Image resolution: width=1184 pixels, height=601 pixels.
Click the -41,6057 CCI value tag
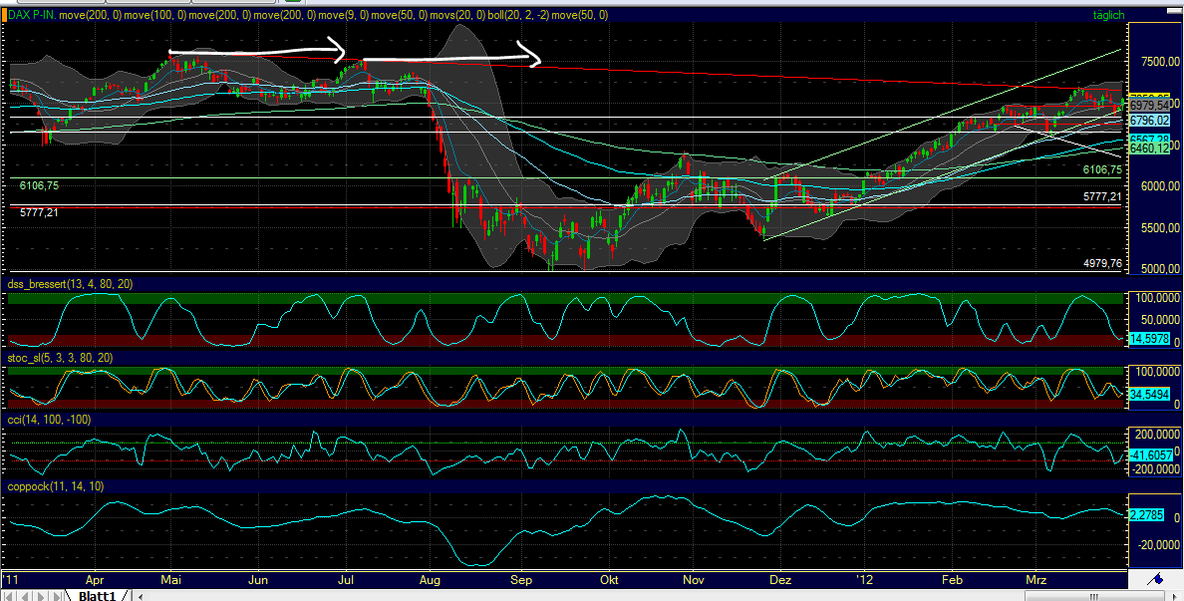(1151, 455)
